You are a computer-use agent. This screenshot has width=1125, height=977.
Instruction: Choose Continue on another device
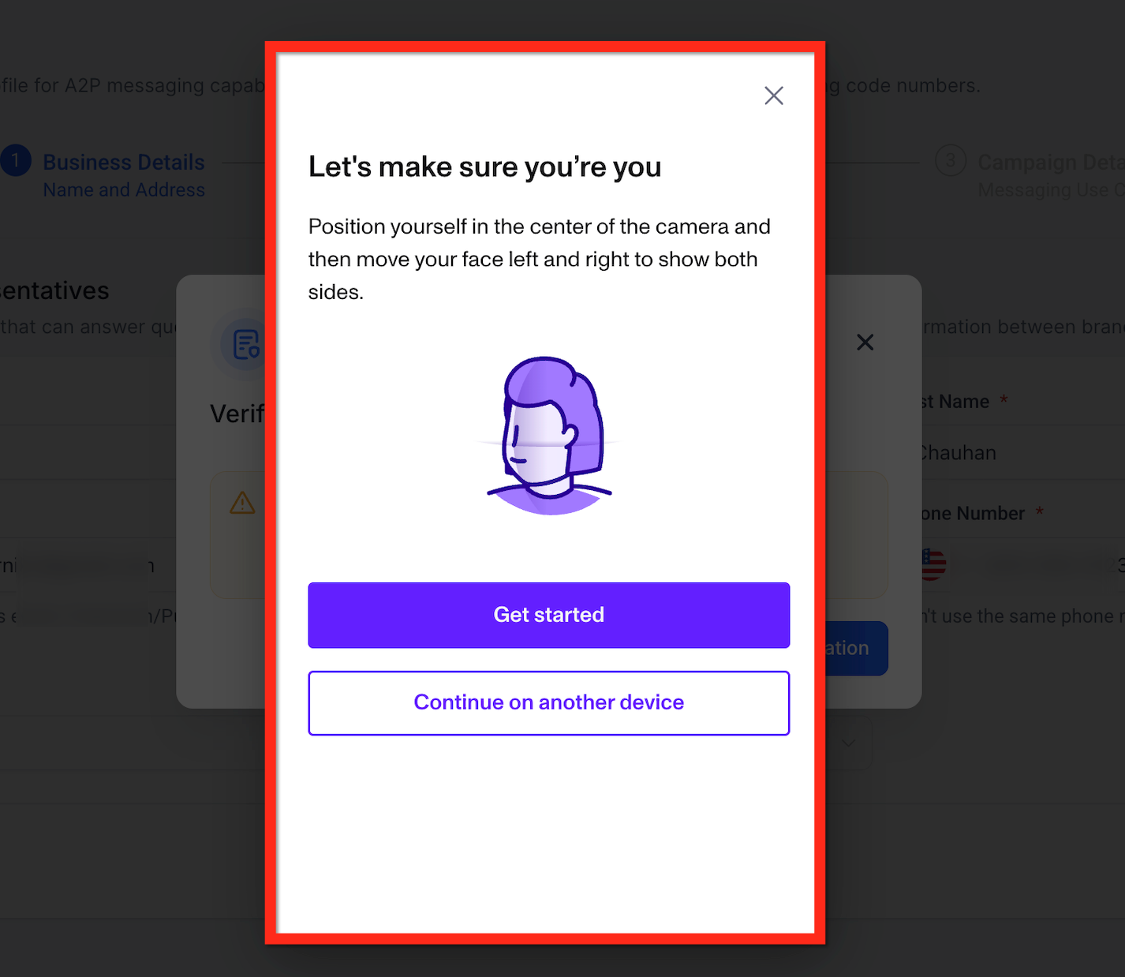tap(549, 702)
